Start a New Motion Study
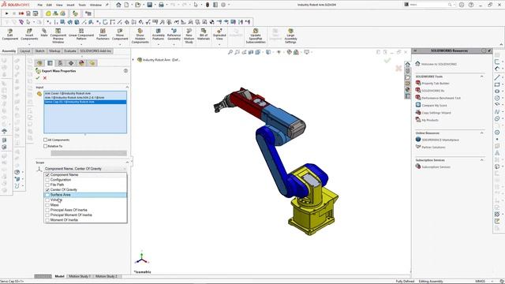This screenshot has height=284, width=505. (189, 35)
